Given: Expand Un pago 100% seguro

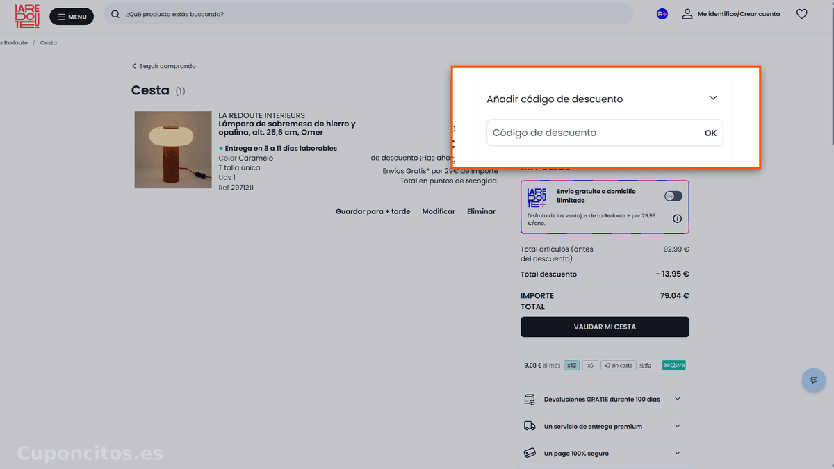Looking at the screenshot, I should coord(605,453).
